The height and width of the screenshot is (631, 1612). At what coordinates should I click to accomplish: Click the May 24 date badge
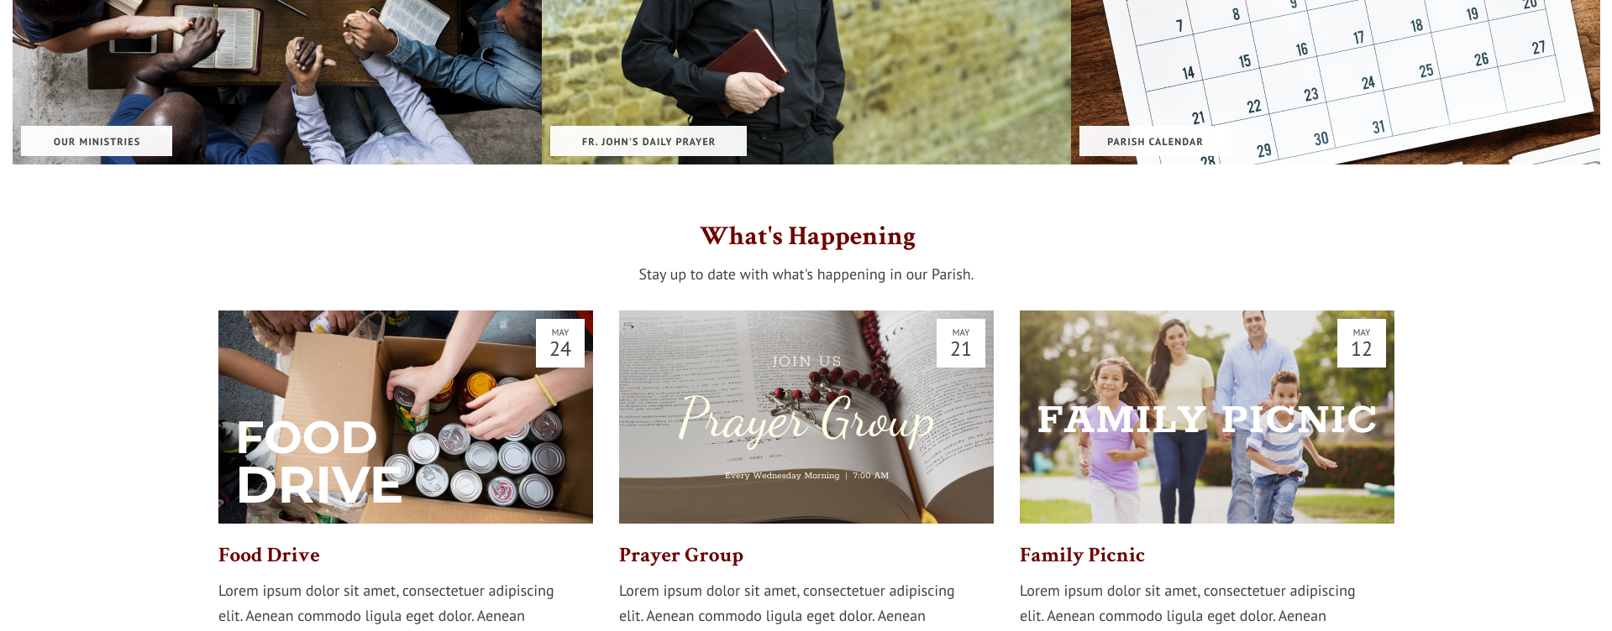(x=560, y=342)
